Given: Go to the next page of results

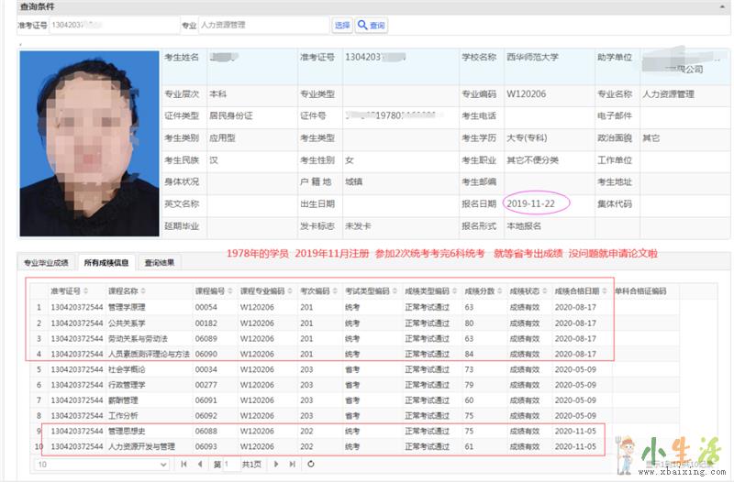Looking at the screenshot, I should point(275,465).
